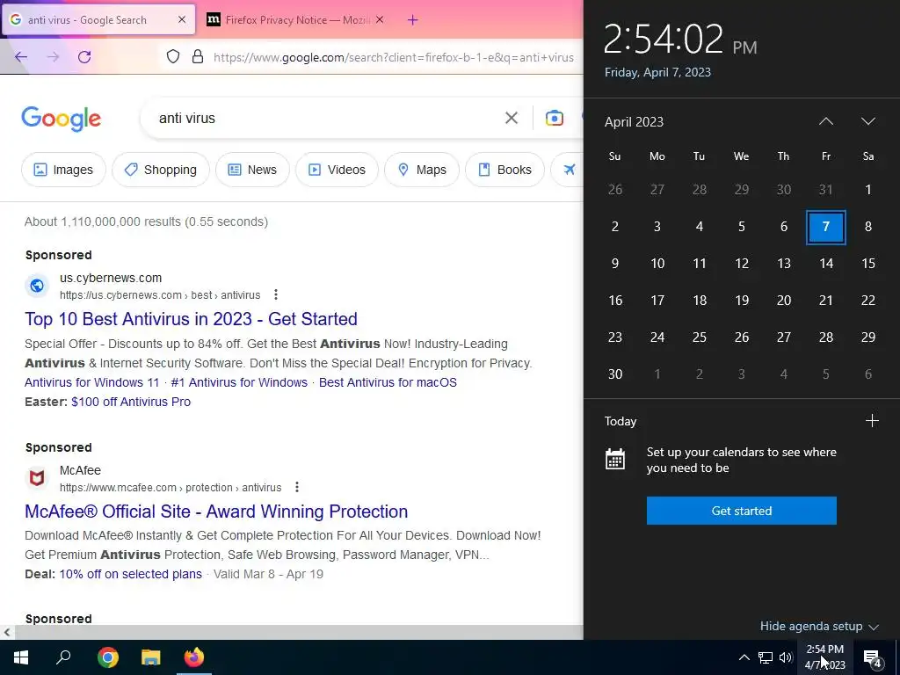Open the volume speaker icon
Screen dimensions: 900x675
786,657
